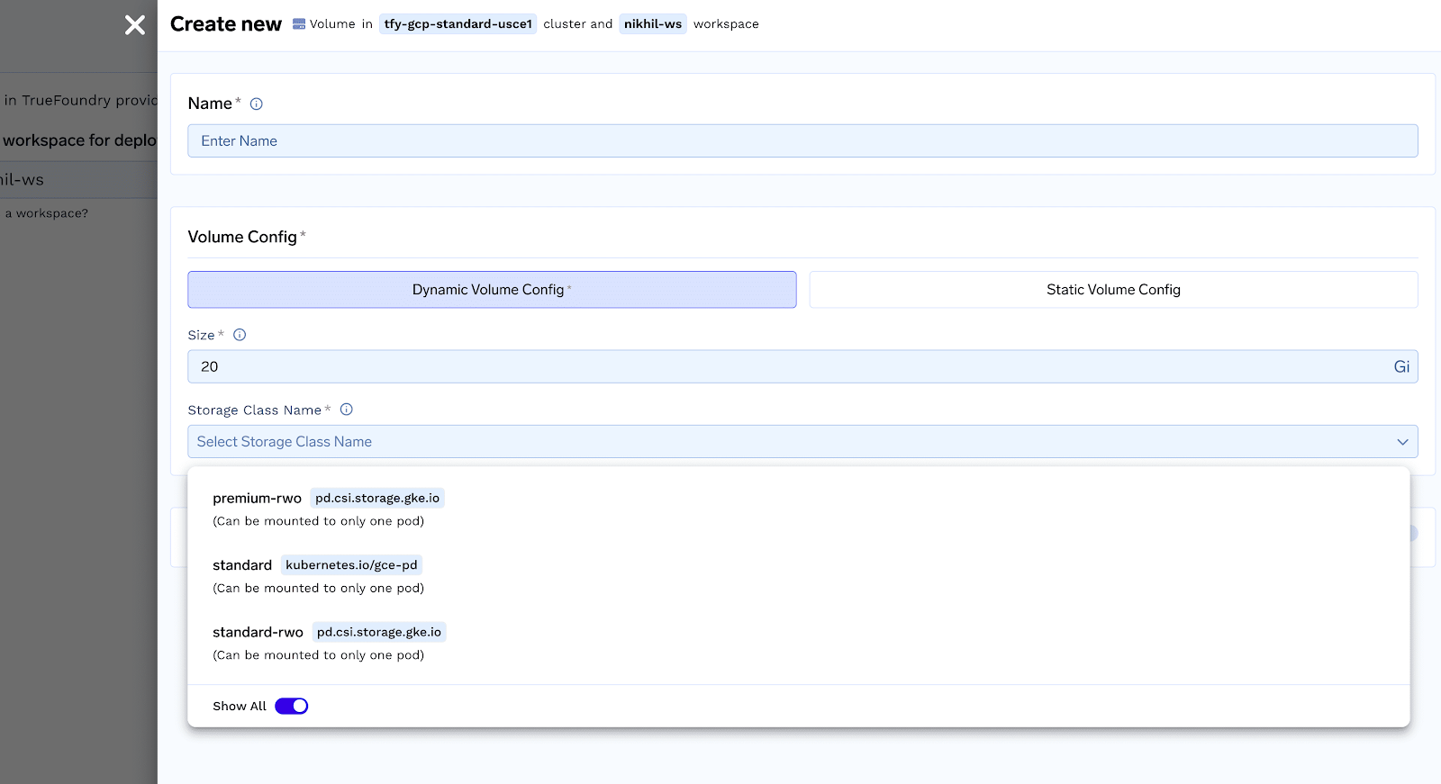Click the Volume icon in the header
The height and width of the screenshot is (784, 1441).
tap(299, 24)
